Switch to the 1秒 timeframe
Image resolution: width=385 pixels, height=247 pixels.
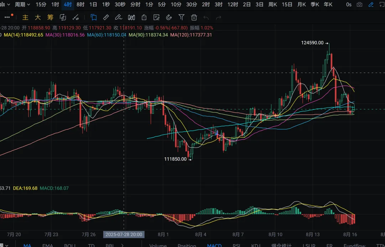pyautogui.click(x=106, y=4)
